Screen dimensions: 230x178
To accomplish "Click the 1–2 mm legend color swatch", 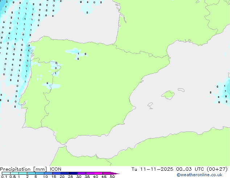I will 23,173.
